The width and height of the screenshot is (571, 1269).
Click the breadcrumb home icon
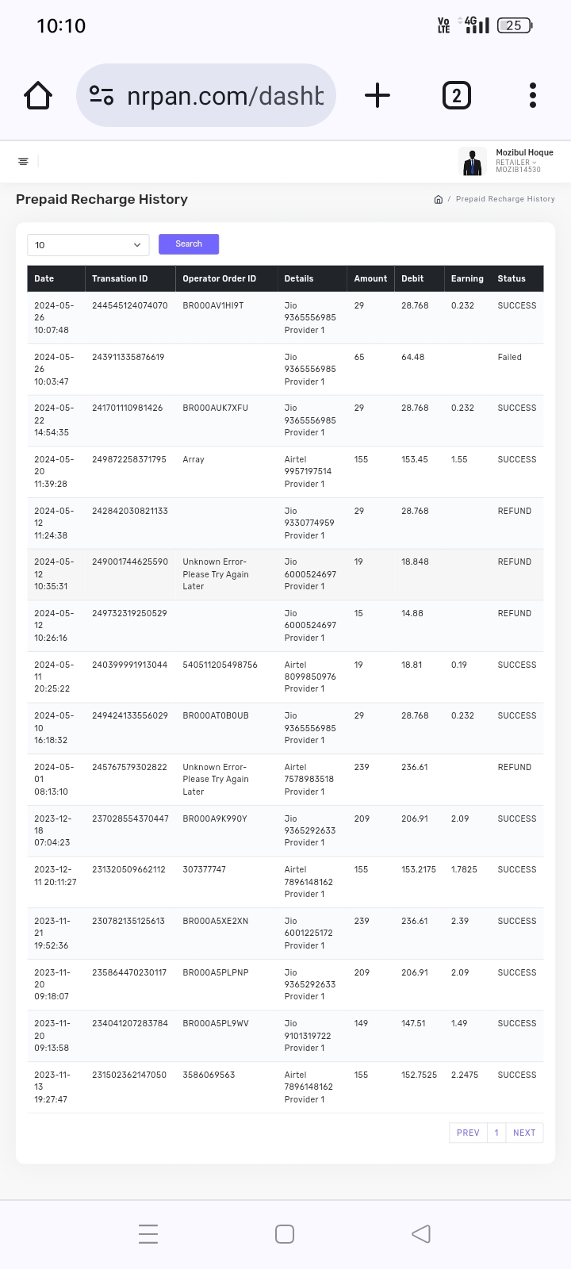click(438, 200)
